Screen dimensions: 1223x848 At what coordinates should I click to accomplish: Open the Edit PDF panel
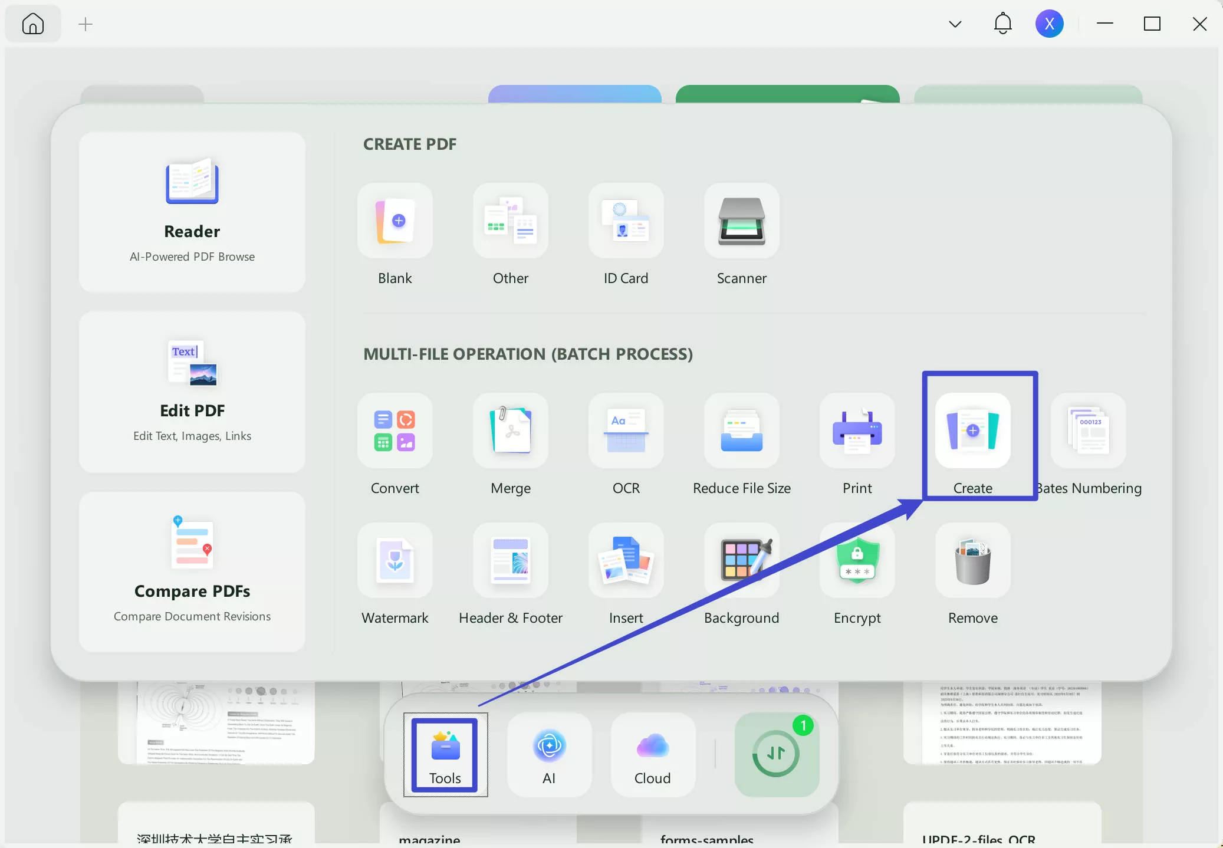pos(192,392)
